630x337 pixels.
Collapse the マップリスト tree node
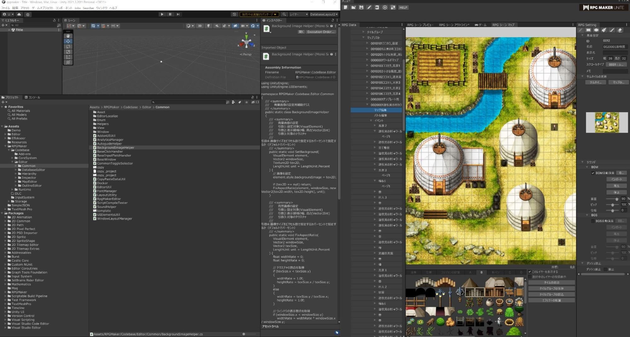click(363, 38)
